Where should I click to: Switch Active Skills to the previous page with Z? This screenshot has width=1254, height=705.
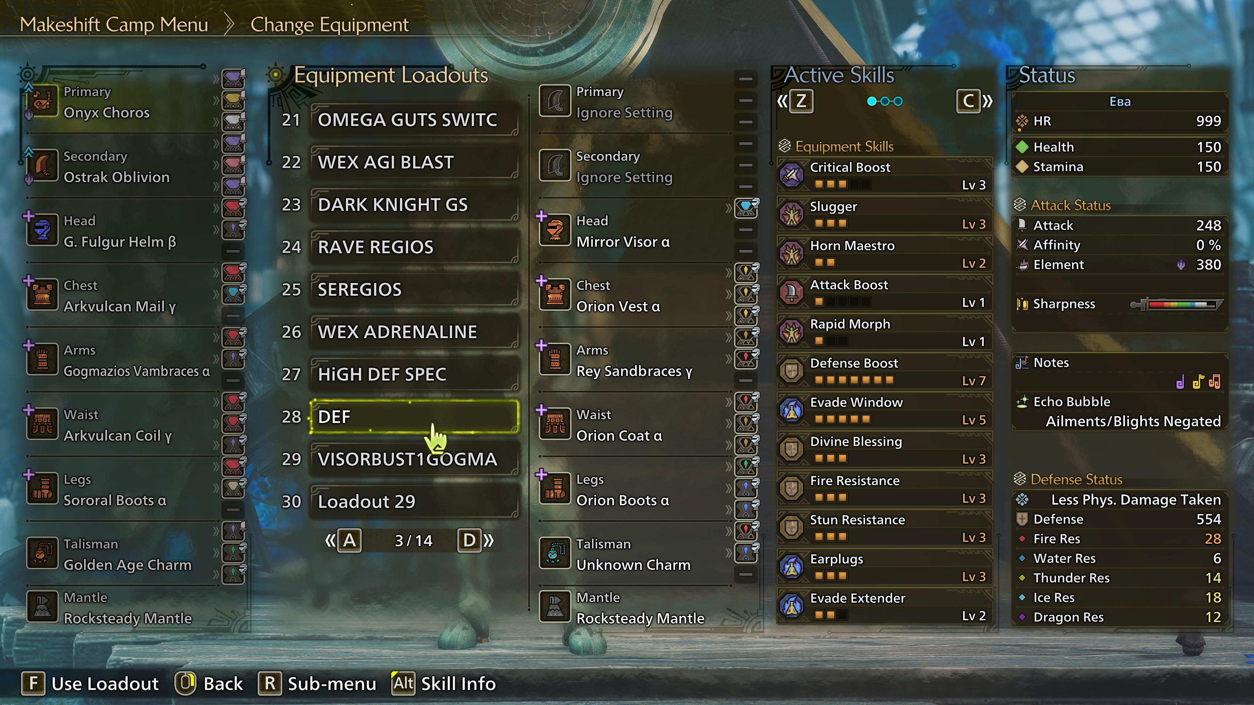point(801,101)
